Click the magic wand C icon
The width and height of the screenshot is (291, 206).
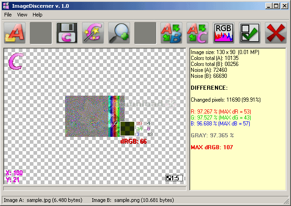(x=93, y=33)
